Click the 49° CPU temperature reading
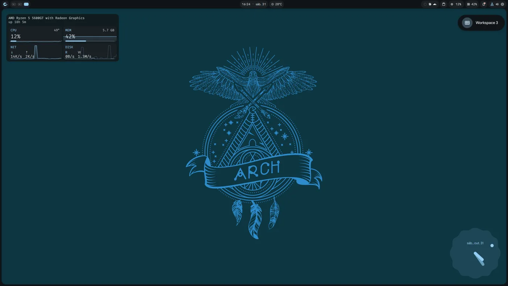Viewport: 508px width, 286px height. coord(57,30)
